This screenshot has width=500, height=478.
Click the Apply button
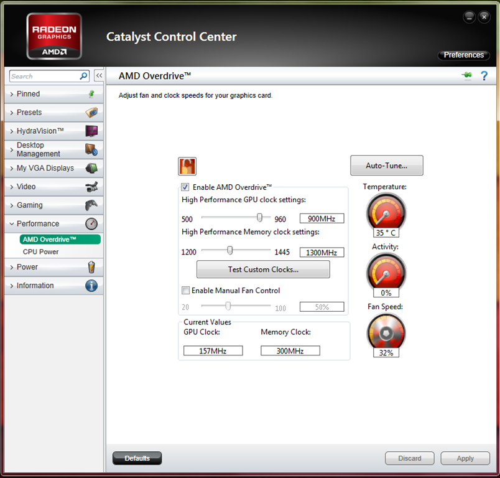(x=465, y=458)
